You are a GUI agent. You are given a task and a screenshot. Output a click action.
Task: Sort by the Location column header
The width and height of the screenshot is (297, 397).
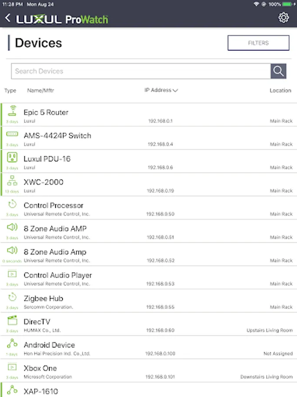[x=280, y=90]
